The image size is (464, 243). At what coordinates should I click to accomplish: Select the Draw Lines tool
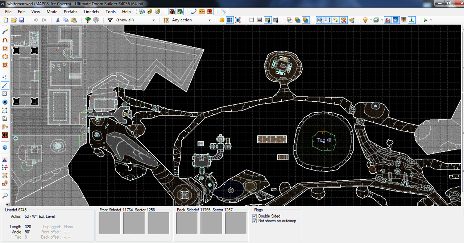(x=5, y=32)
